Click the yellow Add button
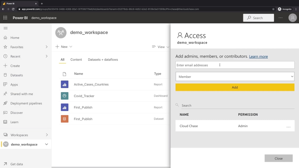Viewport: 299px width, 168px height. click(235, 87)
